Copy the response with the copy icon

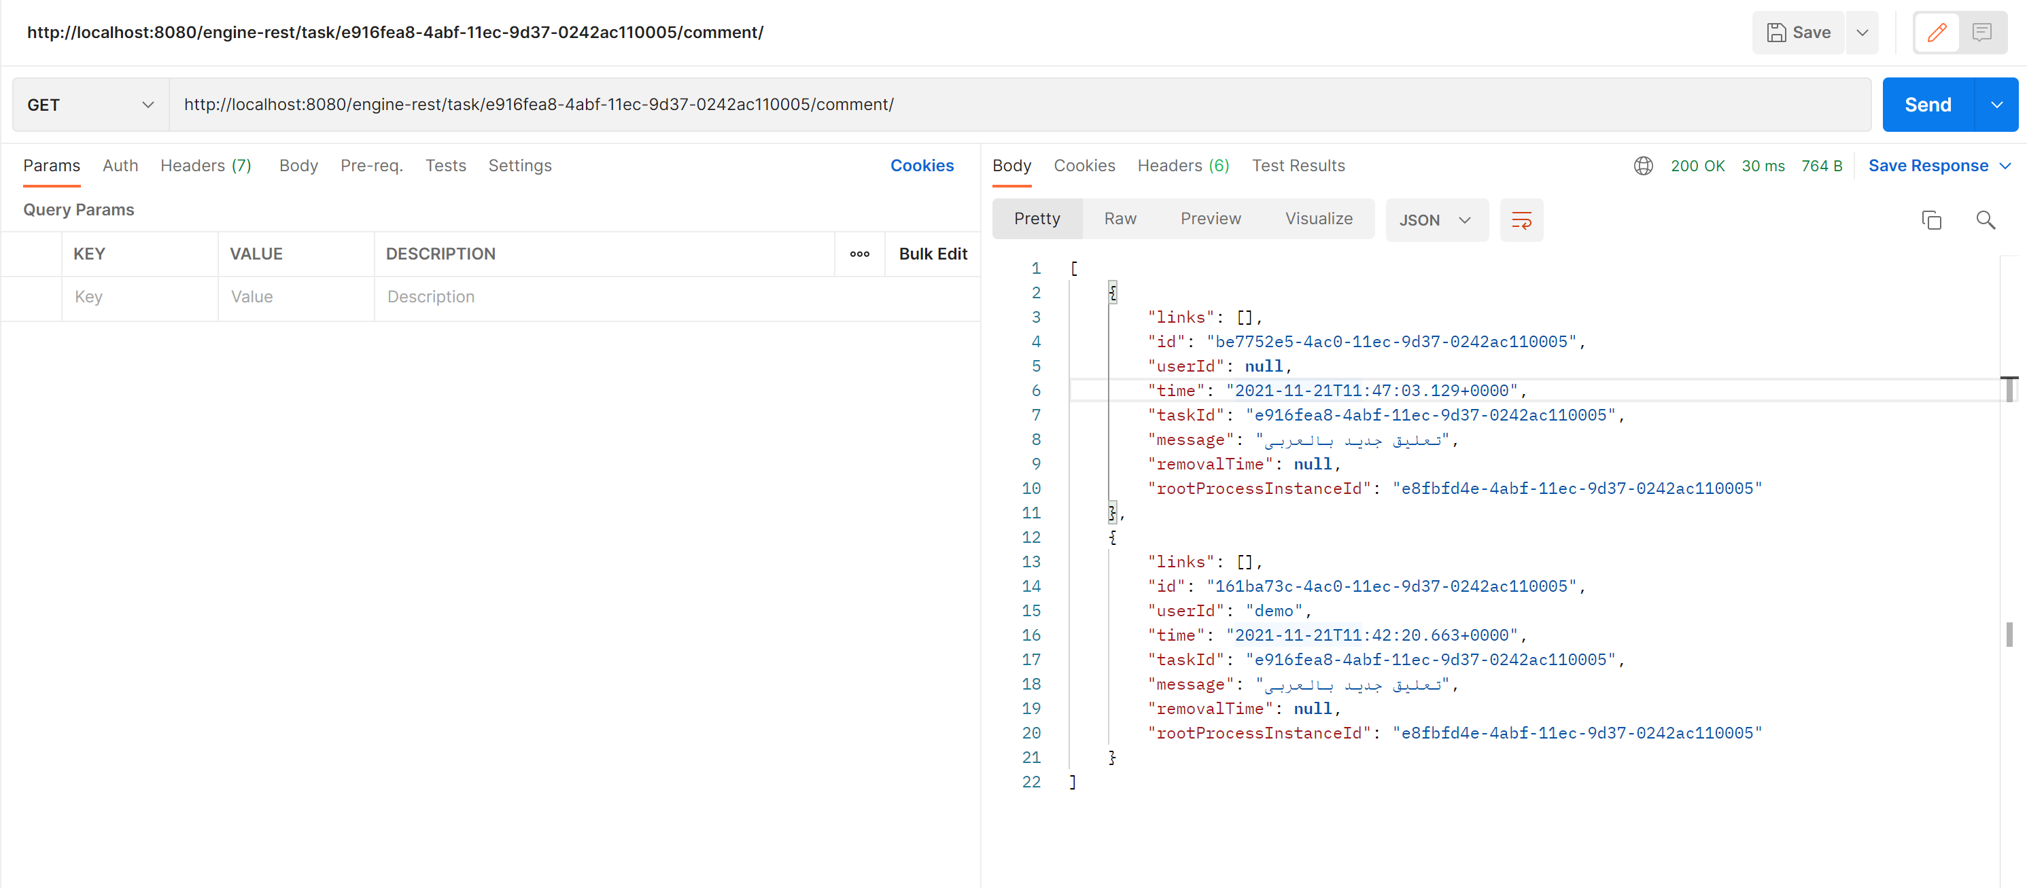1931,220
